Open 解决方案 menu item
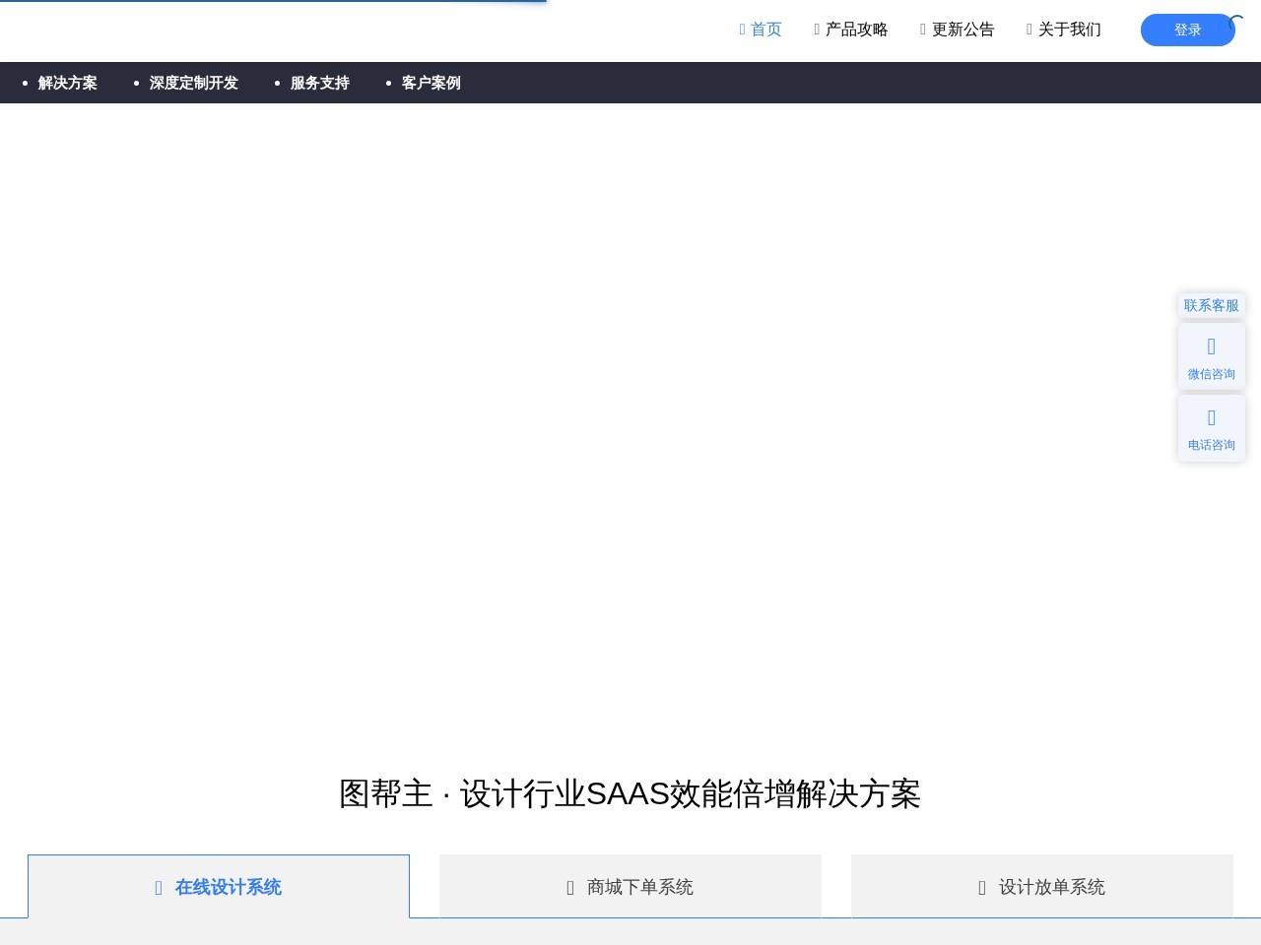1261x945 pixels. (68, 83)
